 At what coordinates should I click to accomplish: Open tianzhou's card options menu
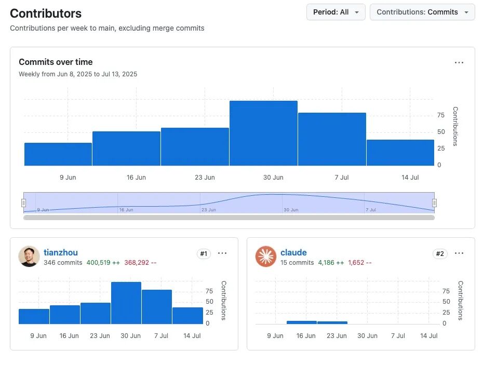tap(222, 253)
